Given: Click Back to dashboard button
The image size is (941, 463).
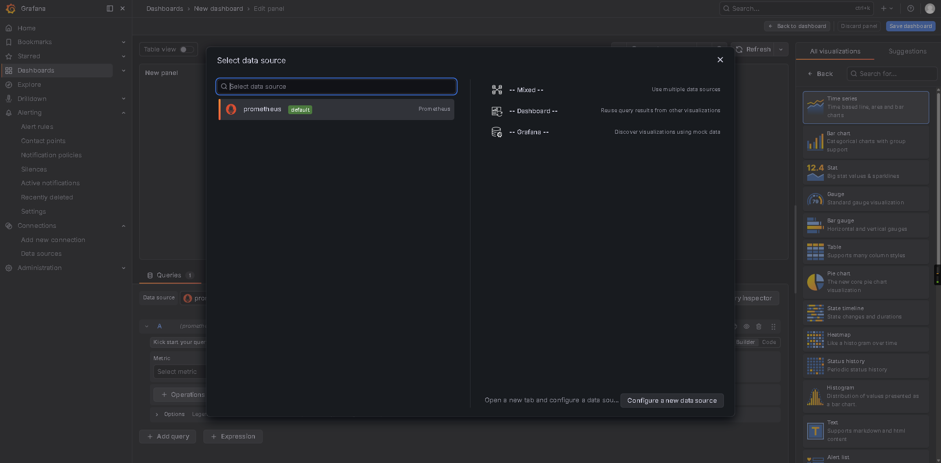Looking at the screenshot, I should (797, 26).
